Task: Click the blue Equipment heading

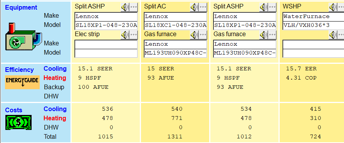Action: [21, 7]
